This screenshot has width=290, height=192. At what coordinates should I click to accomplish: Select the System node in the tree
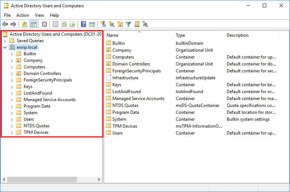31,113
